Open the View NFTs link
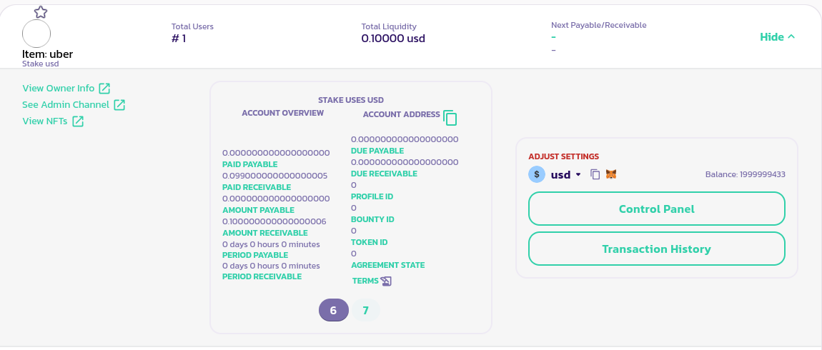Screen dimensions: 822x350 click(45, 121)
